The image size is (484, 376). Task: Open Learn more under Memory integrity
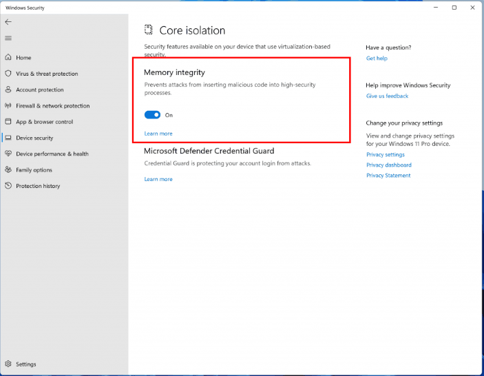pyautogui.click(x=158, y=134)
